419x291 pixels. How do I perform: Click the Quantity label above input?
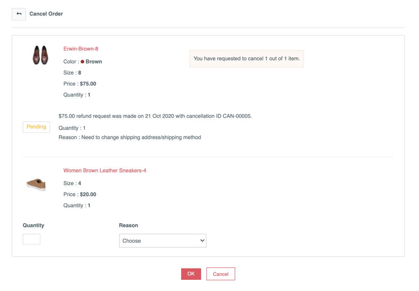click(x=34, y=225)
